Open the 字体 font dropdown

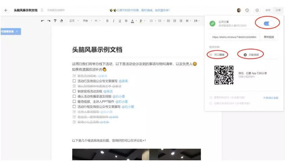tap(87, 21)
